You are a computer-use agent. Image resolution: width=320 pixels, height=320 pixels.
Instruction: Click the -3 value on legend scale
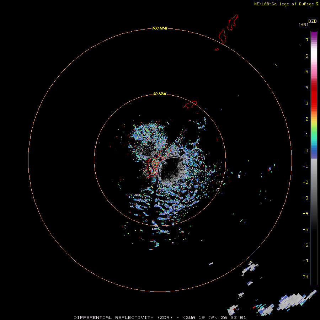305,198
